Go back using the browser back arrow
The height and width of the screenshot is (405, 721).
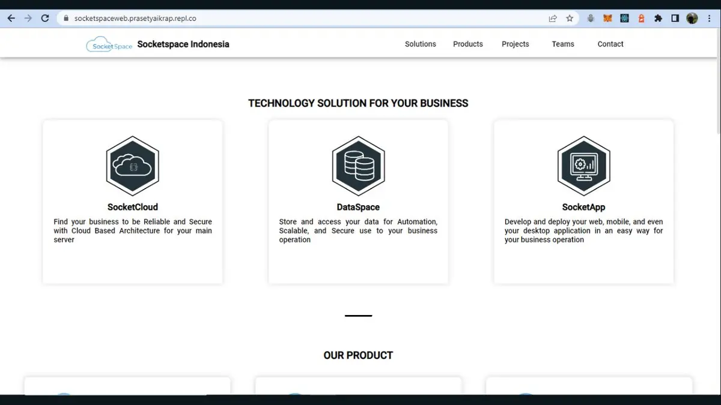(x=11, y=19)
